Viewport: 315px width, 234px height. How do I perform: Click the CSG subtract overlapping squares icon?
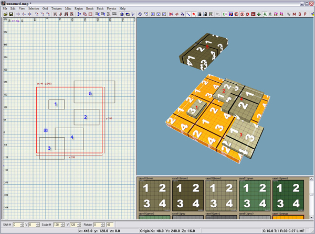tap(85, 14)
